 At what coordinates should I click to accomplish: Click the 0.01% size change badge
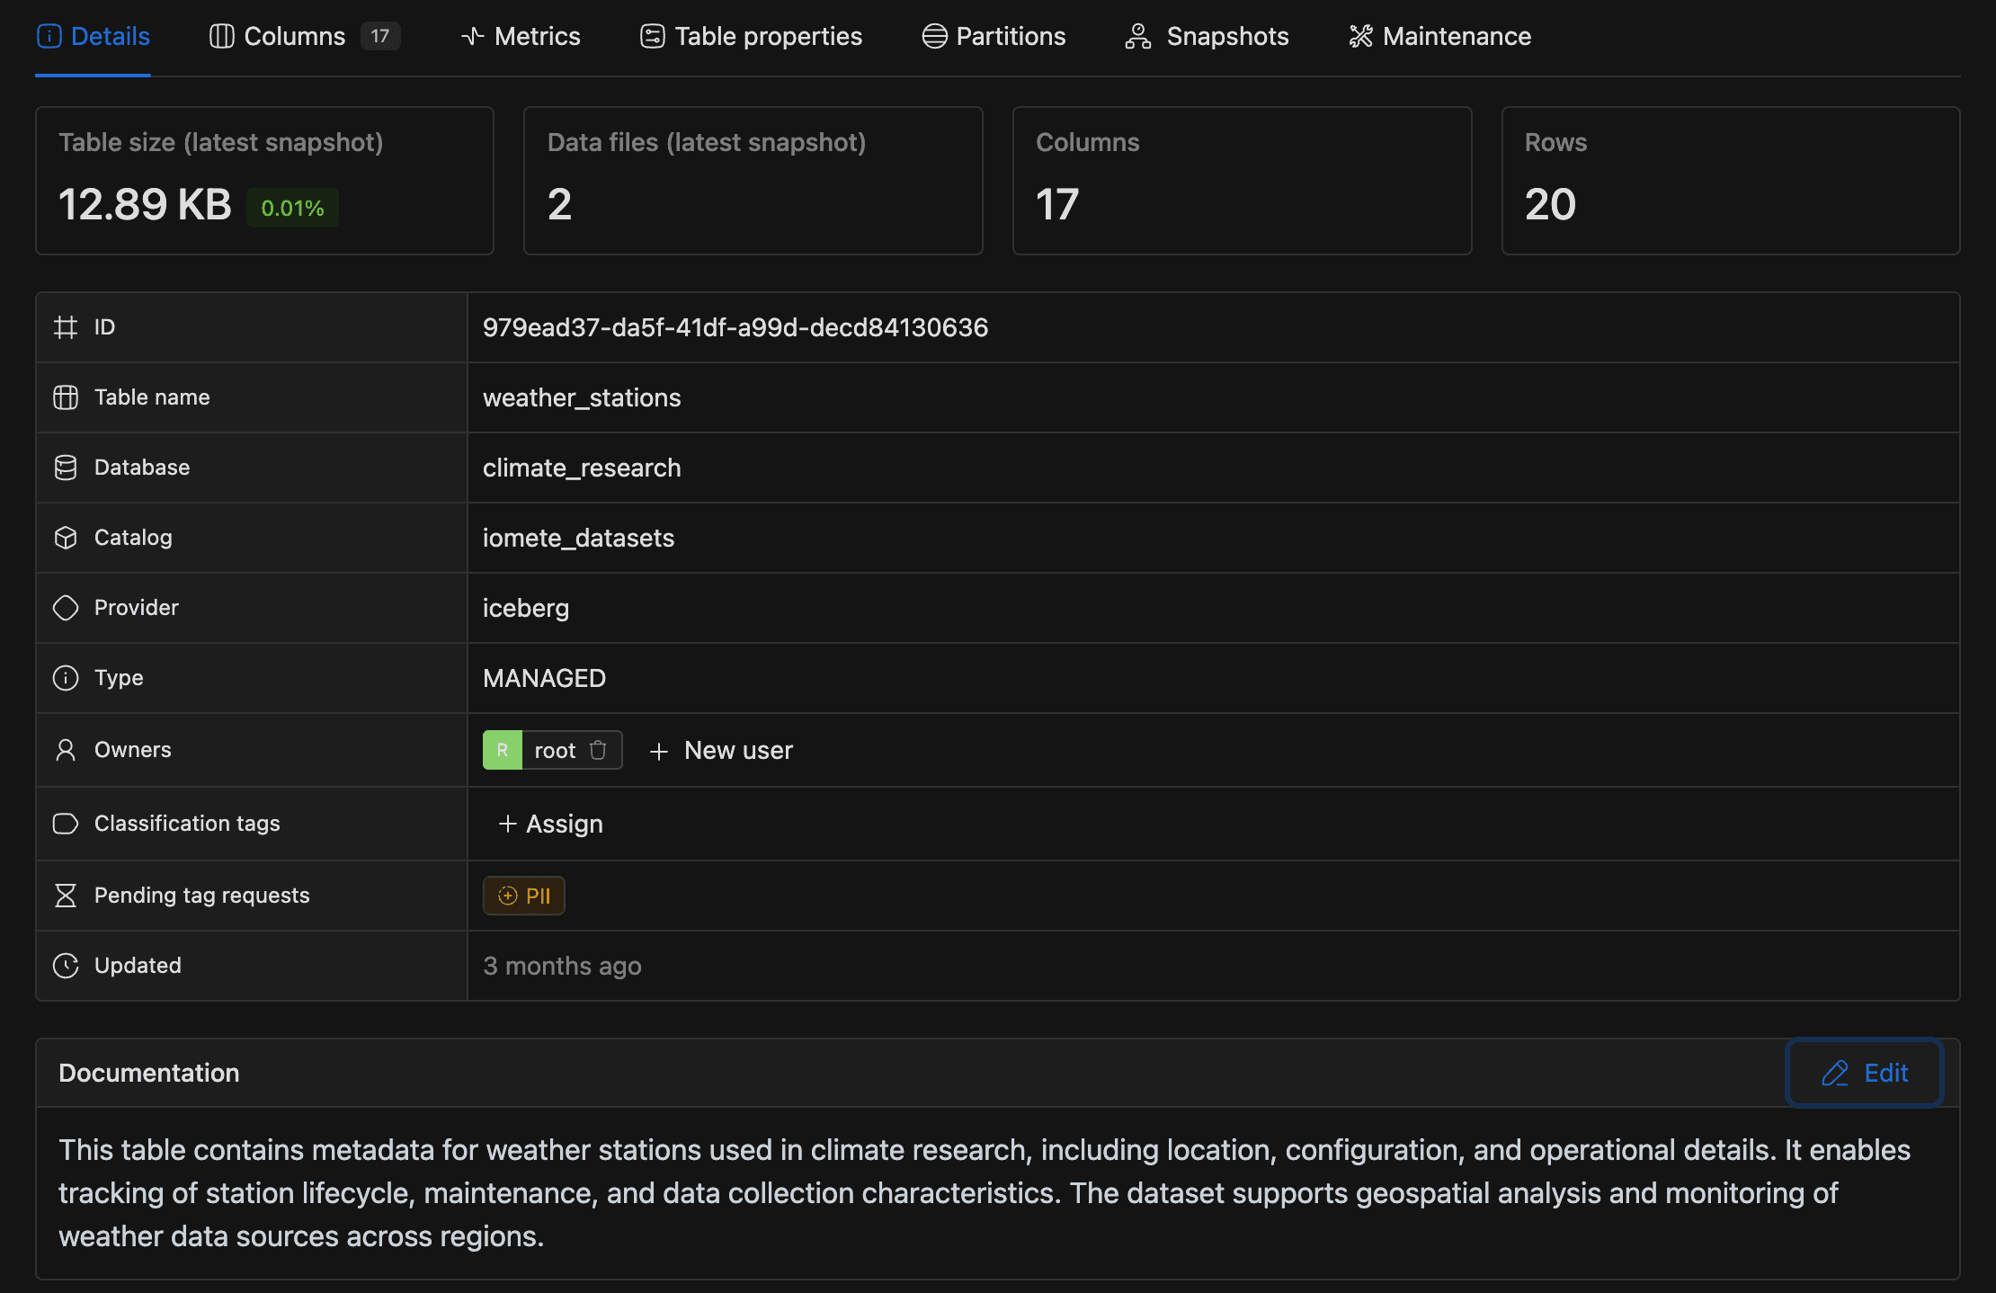click(x=292, y=208)
